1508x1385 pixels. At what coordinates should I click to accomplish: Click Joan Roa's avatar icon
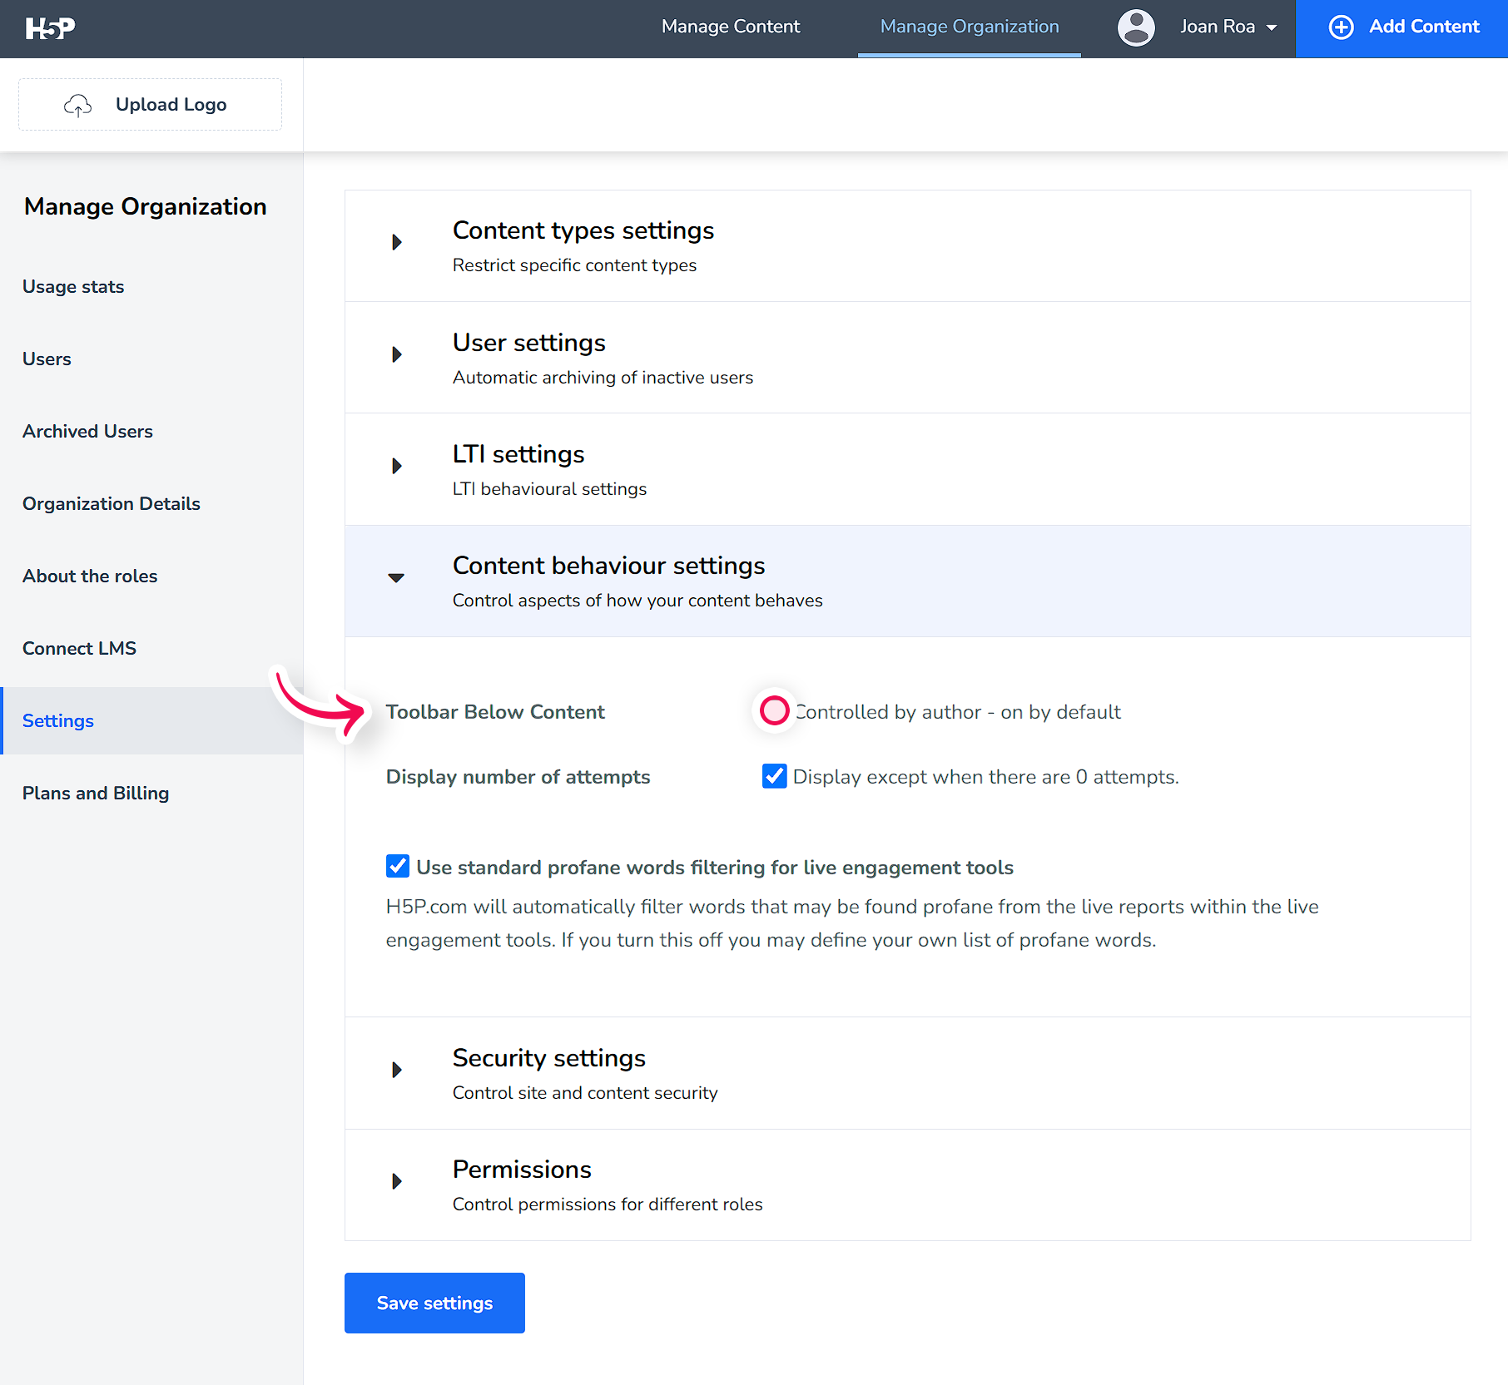pyautogui.click(x=1135, y=27)
